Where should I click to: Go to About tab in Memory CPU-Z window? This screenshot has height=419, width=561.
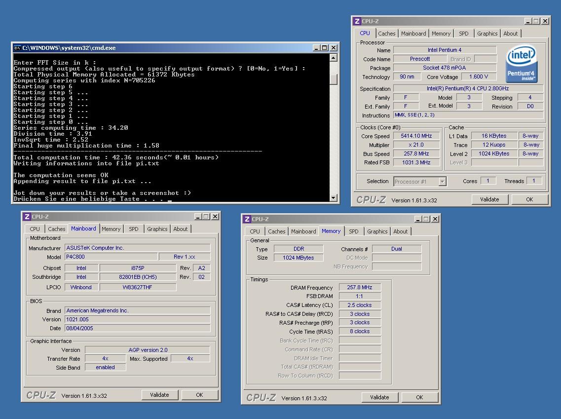[x=400, y=231]
